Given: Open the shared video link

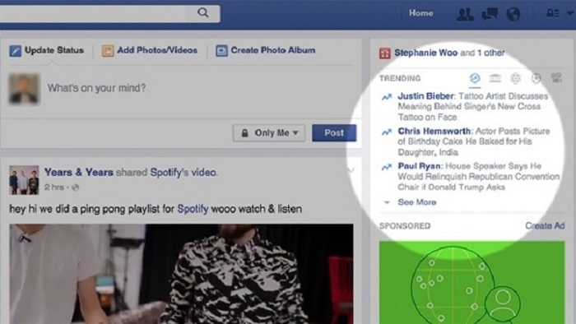Looking at the screenshot, I should [x=204, y=172].
